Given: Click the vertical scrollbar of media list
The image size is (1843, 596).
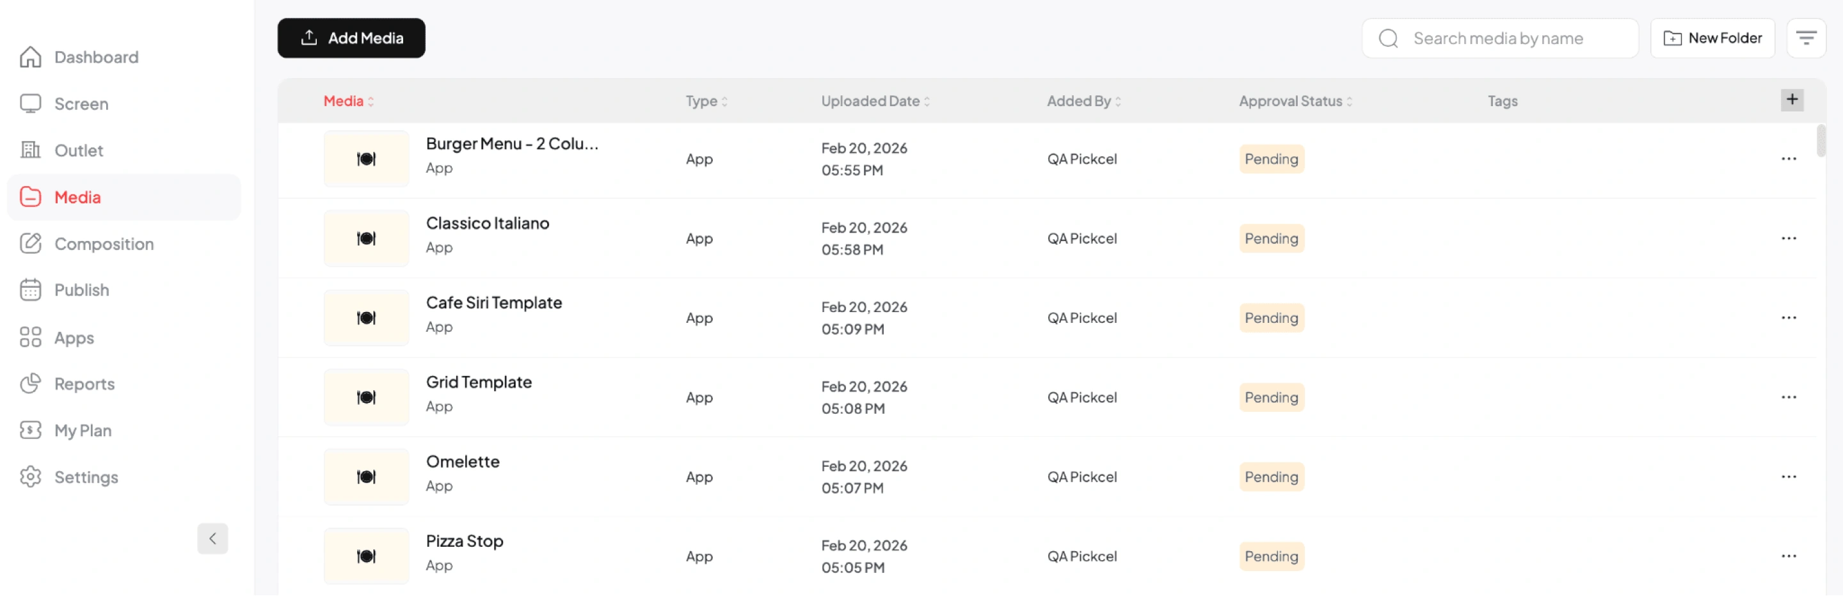Looking at the screenshot, I should (1820, 141).
